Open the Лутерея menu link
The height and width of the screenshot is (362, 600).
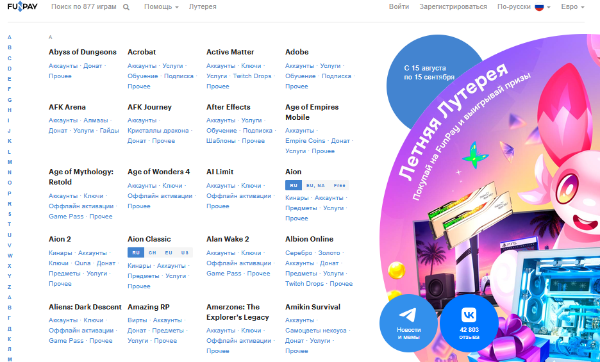[x=203, y=7]
